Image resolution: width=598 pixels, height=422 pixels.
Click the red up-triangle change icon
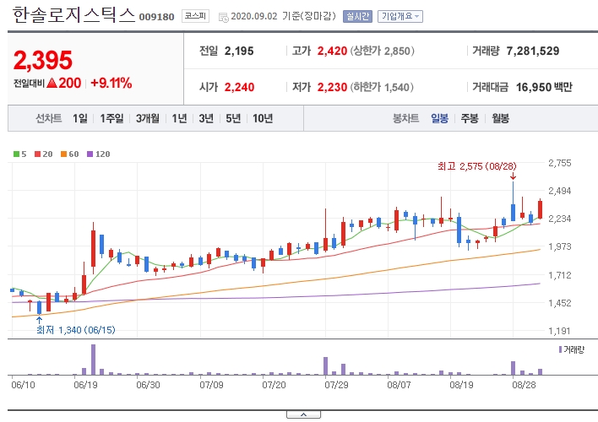[52, 83]
